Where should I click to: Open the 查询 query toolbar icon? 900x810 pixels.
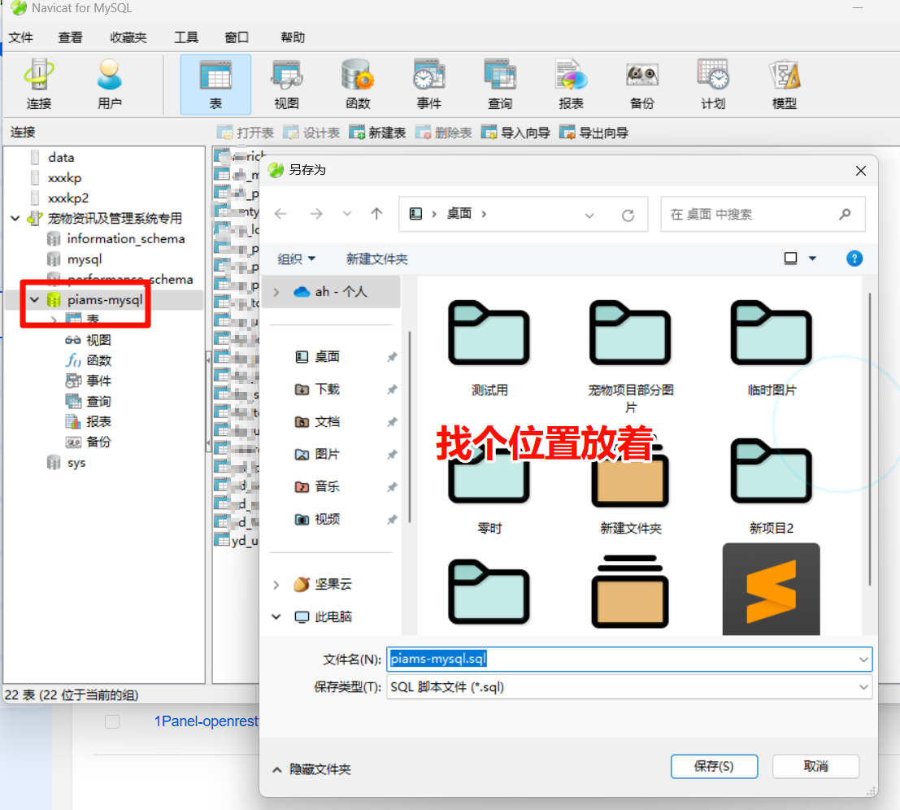tap(500, 84)
